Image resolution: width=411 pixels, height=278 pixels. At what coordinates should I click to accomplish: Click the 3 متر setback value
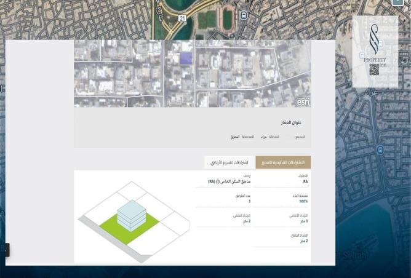click(304, 221)
